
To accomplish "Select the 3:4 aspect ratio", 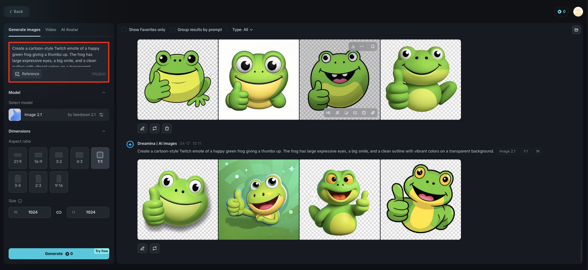I will 18,182.
